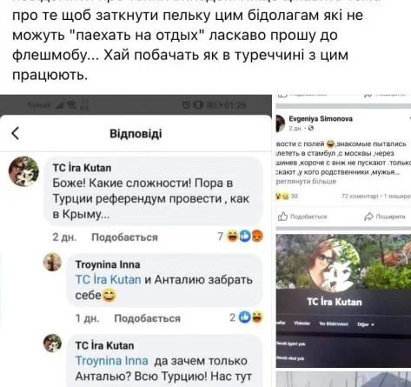The height and width of the screenshot is (387, 411).
Task: View reactions on Troynina Inna's reply
Action: pyautogui.click(x=247, y=317)
